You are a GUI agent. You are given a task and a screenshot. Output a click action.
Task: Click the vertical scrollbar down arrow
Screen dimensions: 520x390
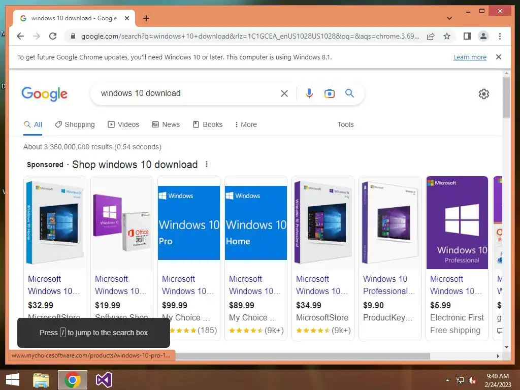click(506, 347)
